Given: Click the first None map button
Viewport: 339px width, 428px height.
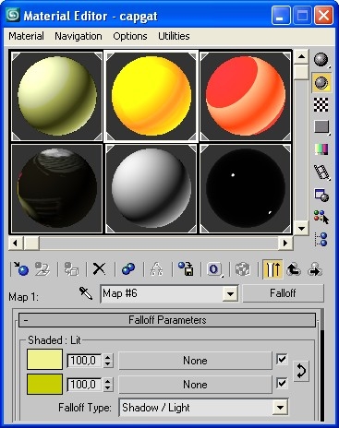Looking at the screenshot, I should [195, 361].
